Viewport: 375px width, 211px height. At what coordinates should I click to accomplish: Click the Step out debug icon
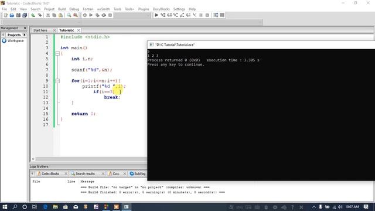182,15
